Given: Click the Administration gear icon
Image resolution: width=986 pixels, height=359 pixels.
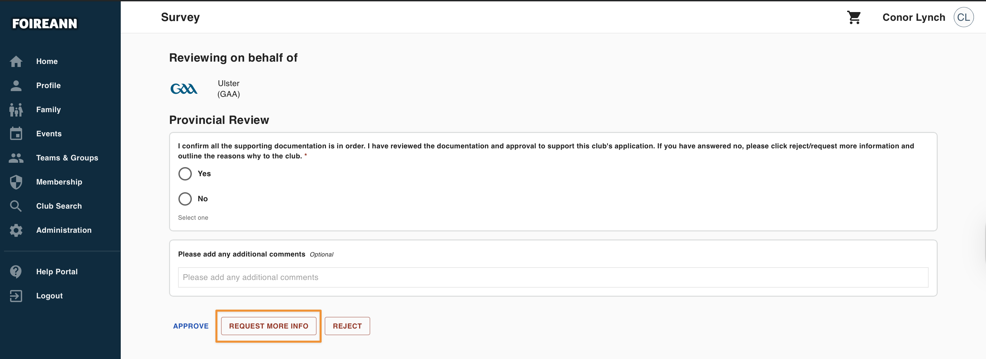Looking at the screenshot, I should (x=16, y=230).
